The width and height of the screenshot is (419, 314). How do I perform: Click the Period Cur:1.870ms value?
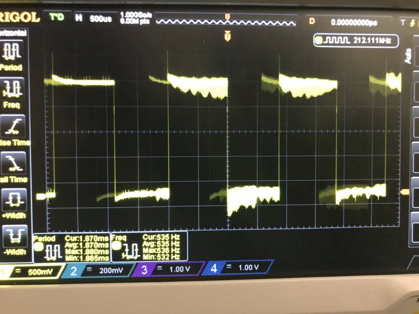click(87, 239)
